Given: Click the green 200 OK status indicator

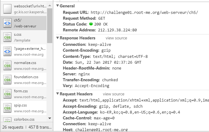Looking at the screenshot, I should tap(91, 24).
